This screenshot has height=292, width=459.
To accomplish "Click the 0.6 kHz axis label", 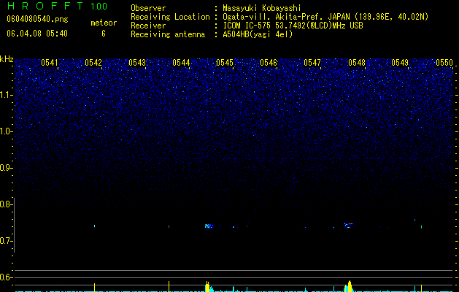I will [6, 277].
